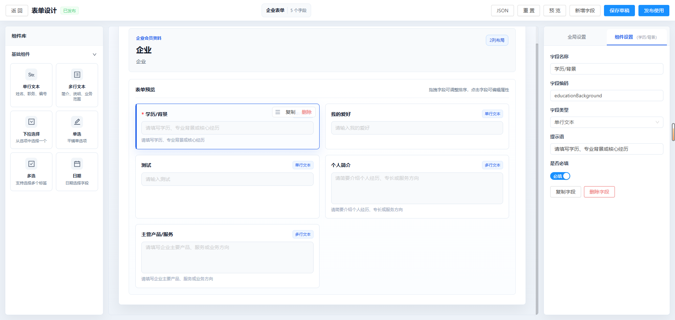Viewport: 675px width, 320px height.
Task: Click the date (日期) calendar icon
Action: (x=77, y=164)
